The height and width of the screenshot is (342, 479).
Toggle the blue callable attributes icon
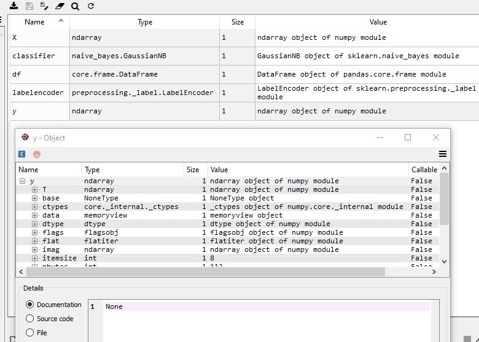[x=22, y=154]
